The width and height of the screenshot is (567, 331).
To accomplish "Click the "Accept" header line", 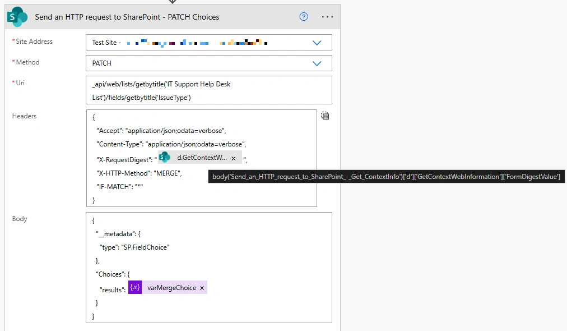I will 161,131.
